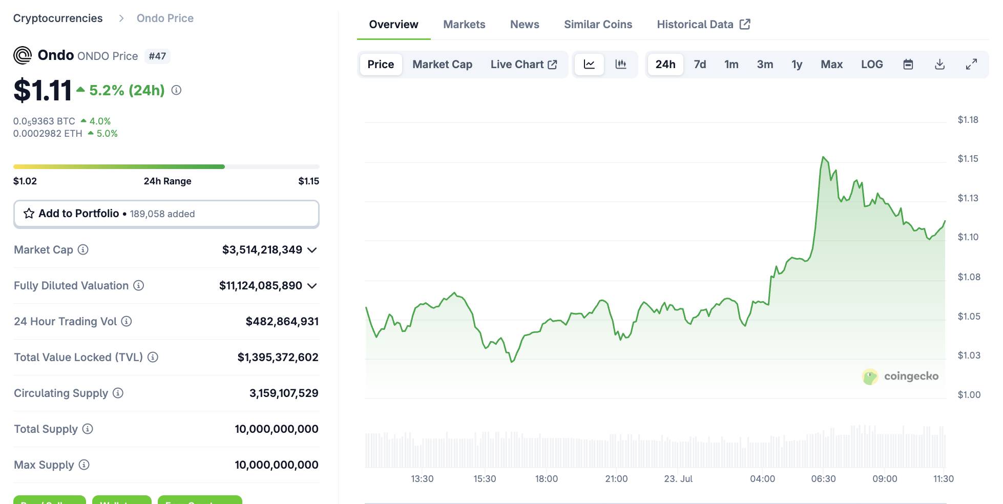Click the star icon in Add to Portfolio
This screenshot has width=1003, height=504.
click(29, 214)
